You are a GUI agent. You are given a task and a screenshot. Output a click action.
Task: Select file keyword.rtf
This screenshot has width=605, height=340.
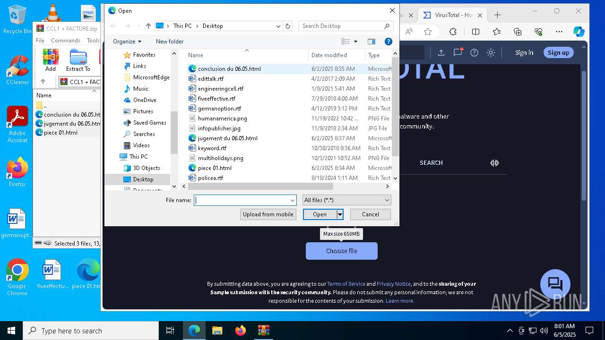(x=212, y=148)
